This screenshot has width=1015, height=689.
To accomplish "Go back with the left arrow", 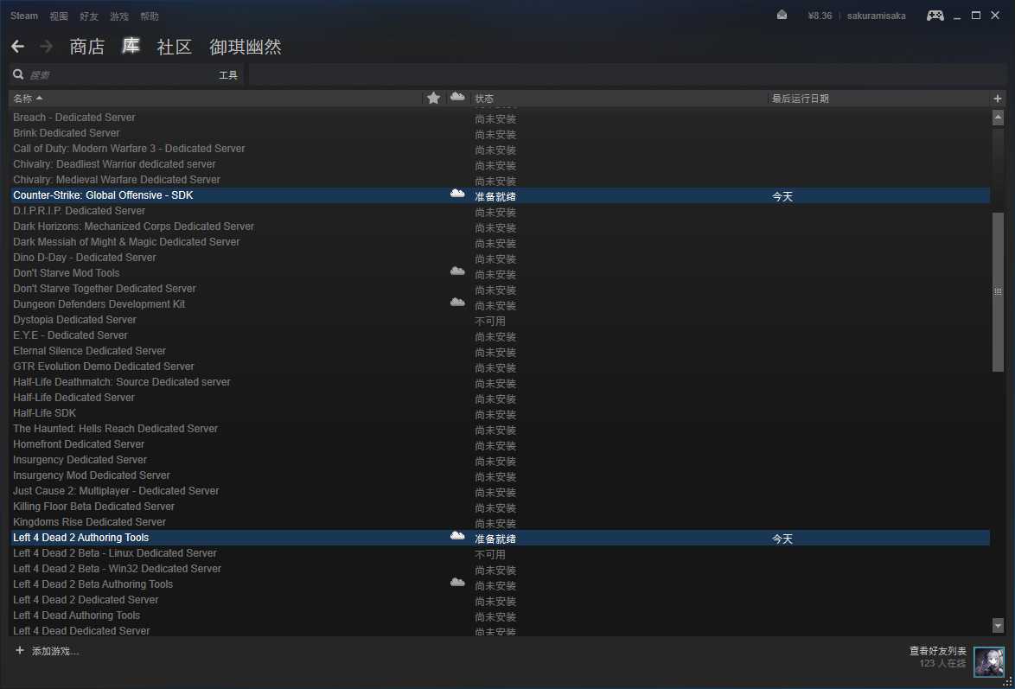I will click(17, 46).
